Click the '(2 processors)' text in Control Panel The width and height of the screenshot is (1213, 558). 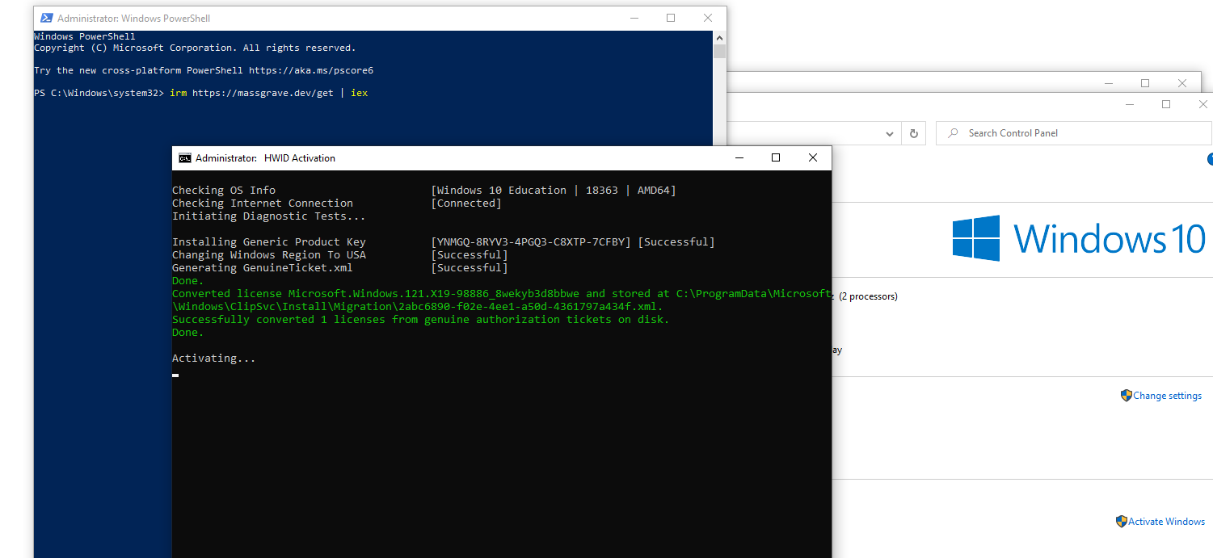point(868,296)
